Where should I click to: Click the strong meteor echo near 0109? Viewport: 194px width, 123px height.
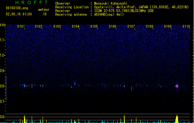coord(177,86)
